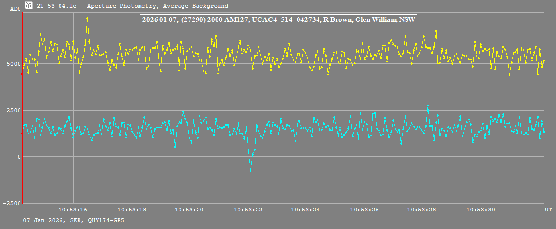Click the footer text '07 Jan 2026, SER, QHY174-GPS'
This screenshot has width=556, height=229.
point(74,221)
